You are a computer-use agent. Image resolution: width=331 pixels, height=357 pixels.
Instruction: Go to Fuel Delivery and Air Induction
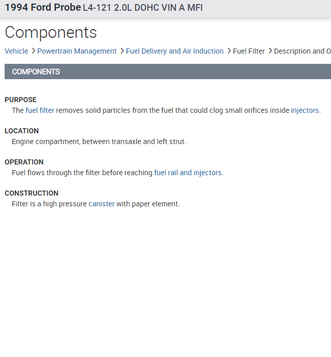tap(175, 51)
